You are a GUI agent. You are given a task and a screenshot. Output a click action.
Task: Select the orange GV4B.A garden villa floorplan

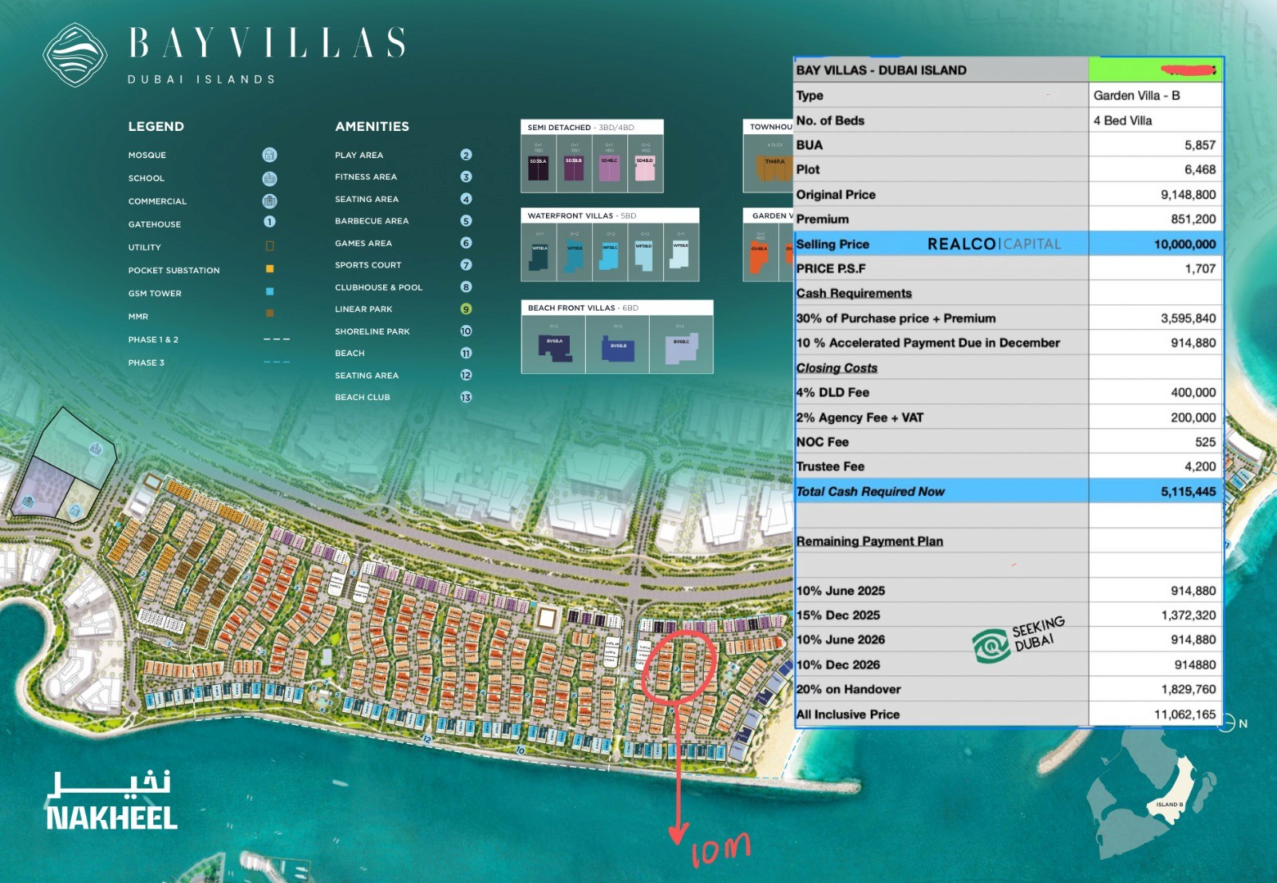[x=759, y=257]
